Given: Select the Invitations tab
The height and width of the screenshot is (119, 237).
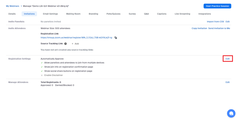Looking at the screenshot, I should [29, 14].
